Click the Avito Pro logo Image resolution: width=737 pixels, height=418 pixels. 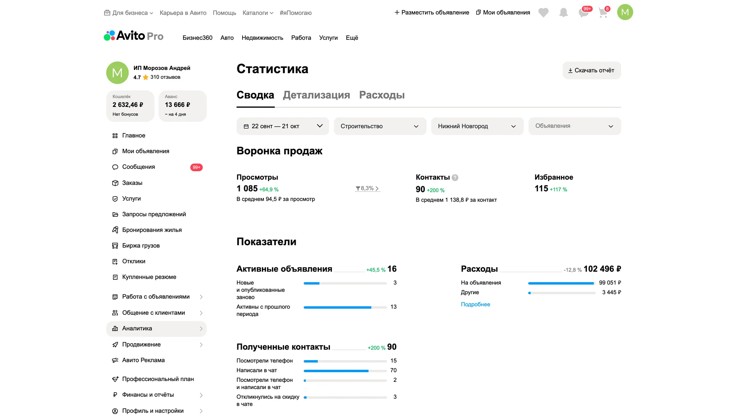pyautogui.click(x=134, y=36)
